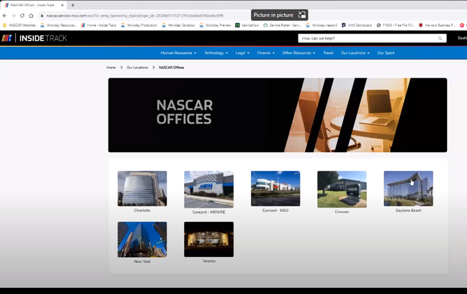Expand the Legal menu

click(242, 53)
